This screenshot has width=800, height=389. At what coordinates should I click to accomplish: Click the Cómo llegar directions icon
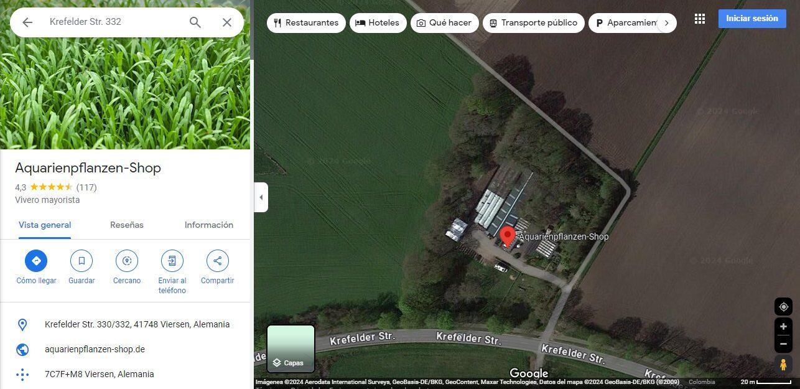tap(36, 261)
